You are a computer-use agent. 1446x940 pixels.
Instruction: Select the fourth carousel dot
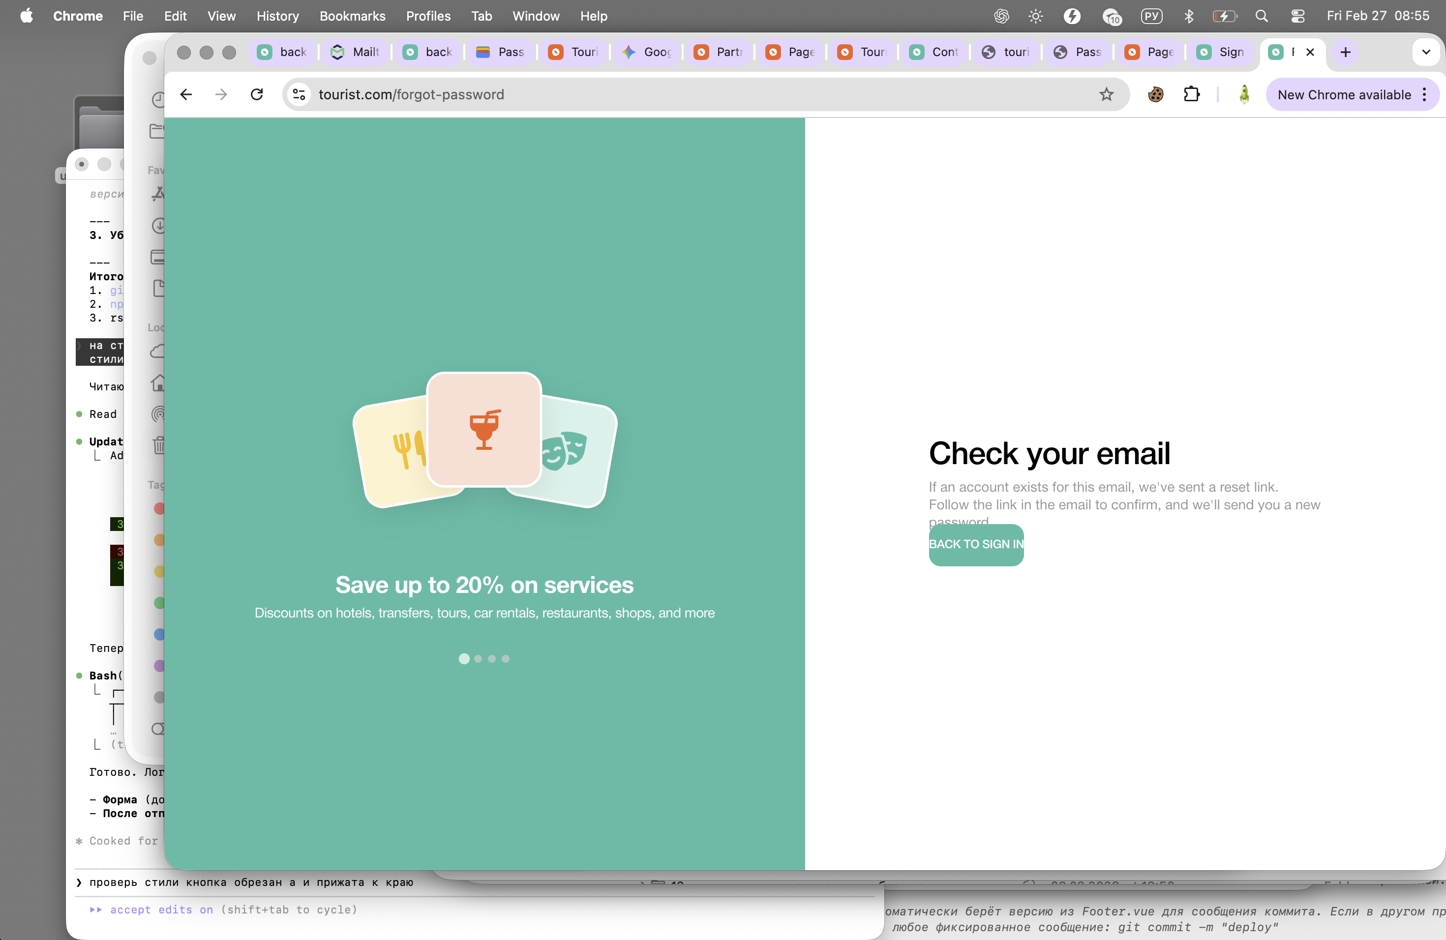(506, 659)
